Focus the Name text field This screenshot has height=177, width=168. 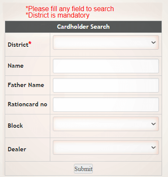[106, 66]
